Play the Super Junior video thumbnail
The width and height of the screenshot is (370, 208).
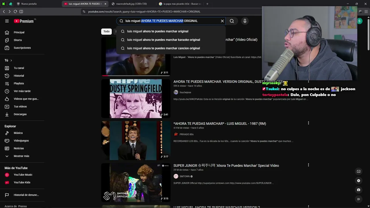coord(136,183)
